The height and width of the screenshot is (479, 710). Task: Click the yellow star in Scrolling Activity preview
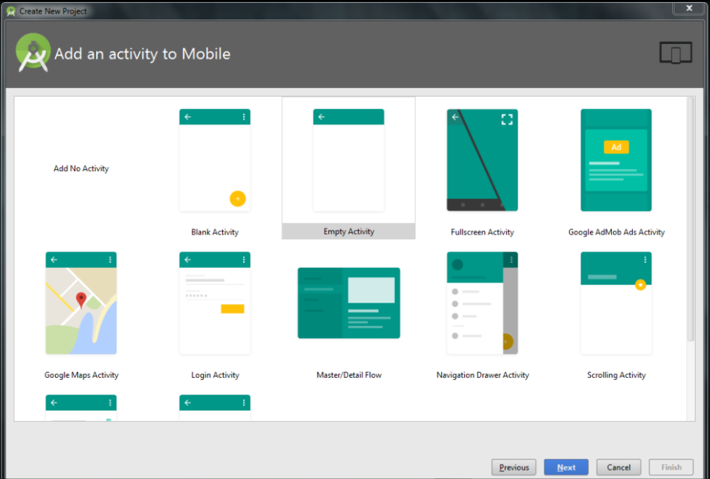[641, 285]
